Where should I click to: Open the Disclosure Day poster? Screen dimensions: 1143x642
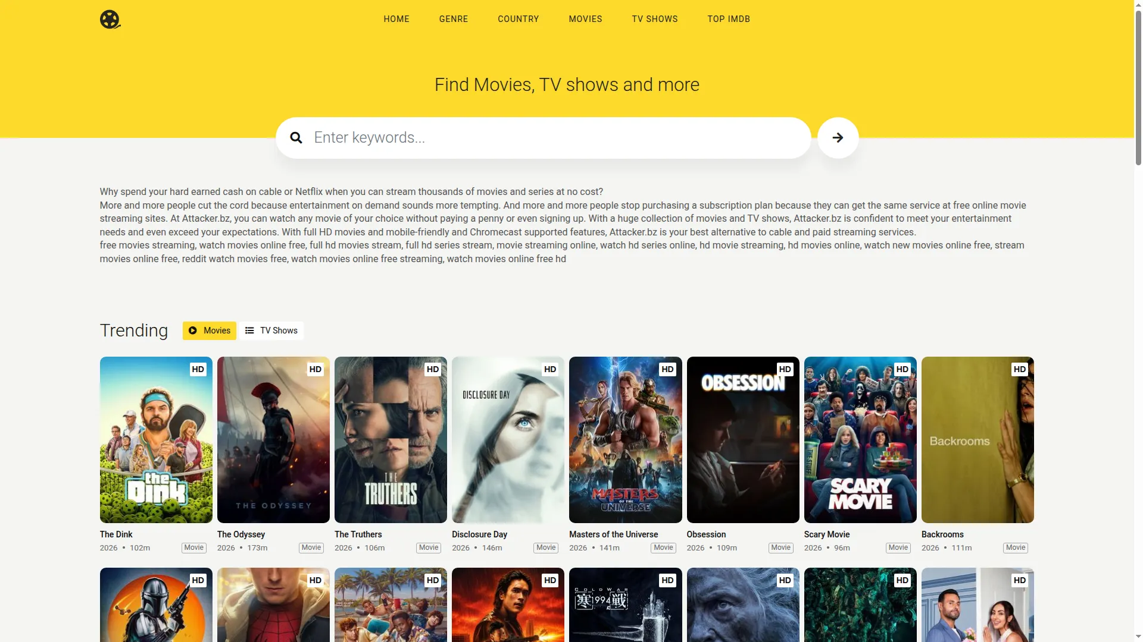pos(508,440)
